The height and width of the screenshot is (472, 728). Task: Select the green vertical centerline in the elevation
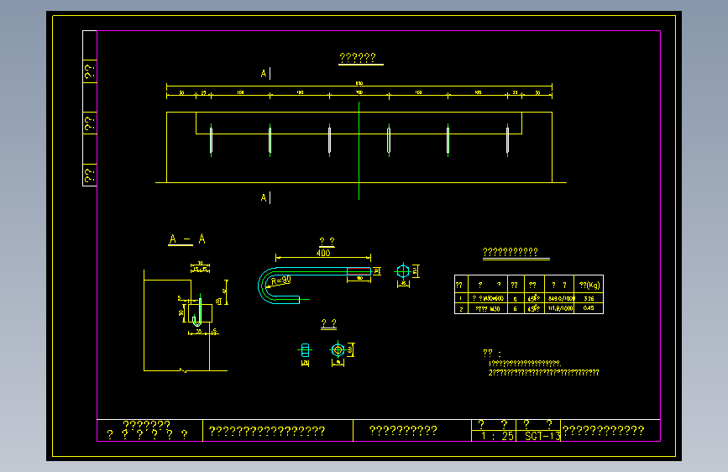[359, 150]
